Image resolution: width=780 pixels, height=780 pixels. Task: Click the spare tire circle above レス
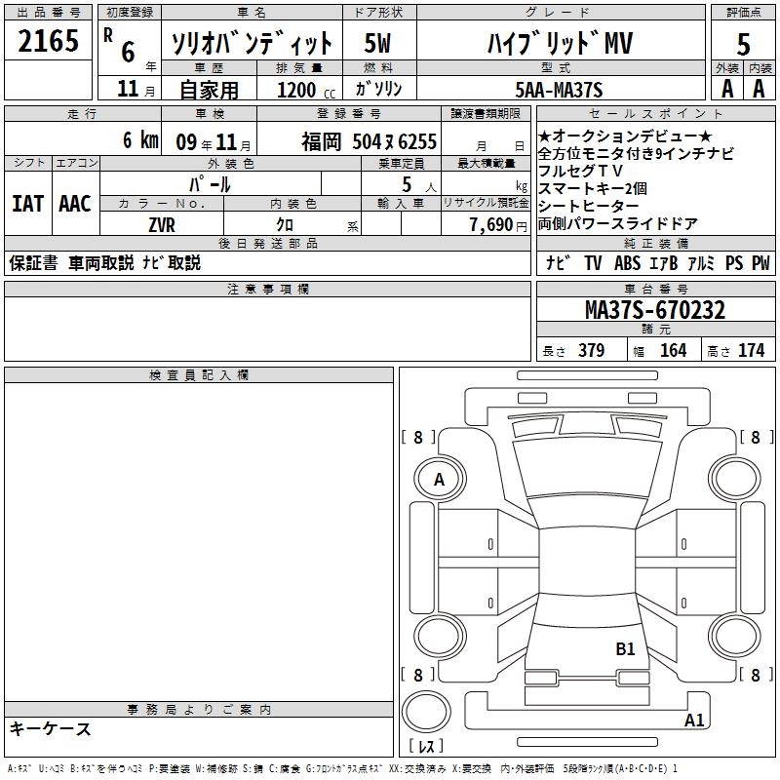tap(426, 712)
